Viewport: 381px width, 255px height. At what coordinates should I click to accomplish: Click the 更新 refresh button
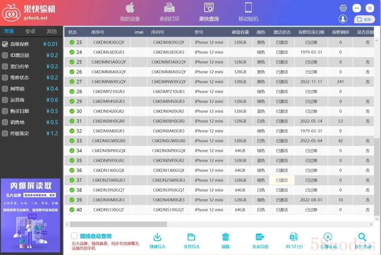pyautogui.click(x=364, y=19)
